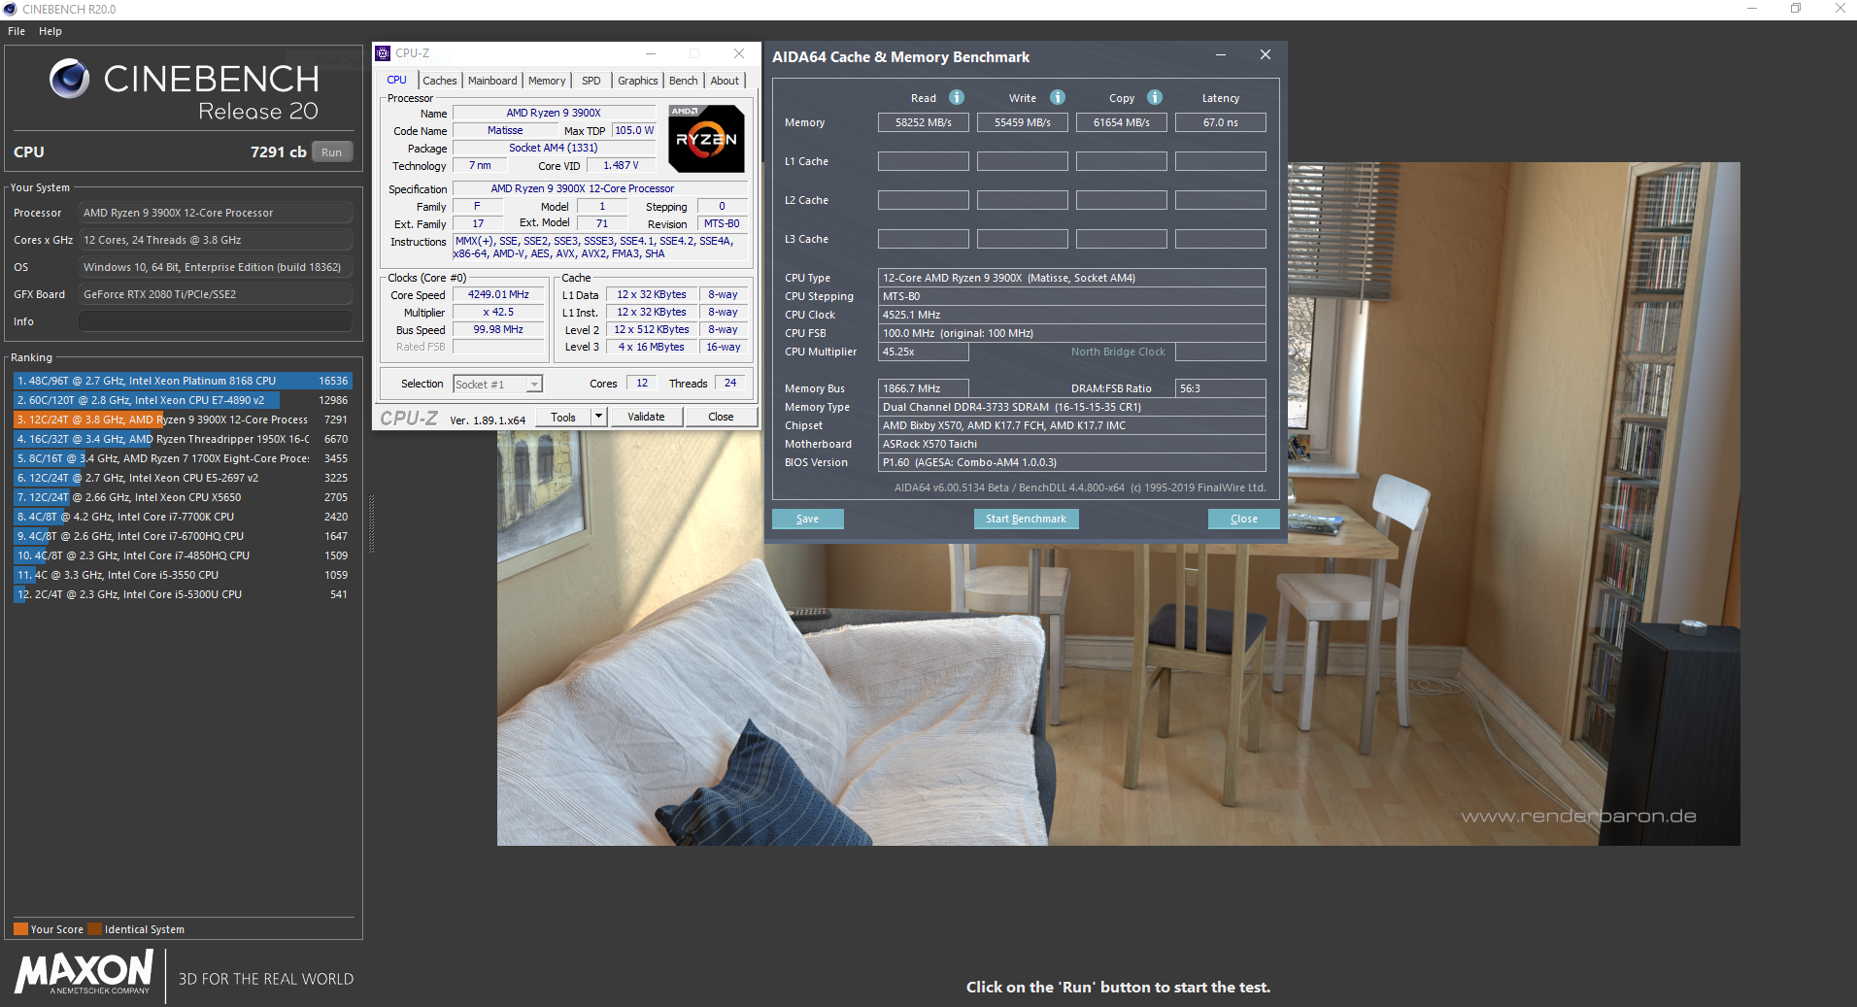Image resolution: width=1857 pixels, height=1007 pixels.
Task: Save the AIDA64 benchmark results
Action: point(807,519)
